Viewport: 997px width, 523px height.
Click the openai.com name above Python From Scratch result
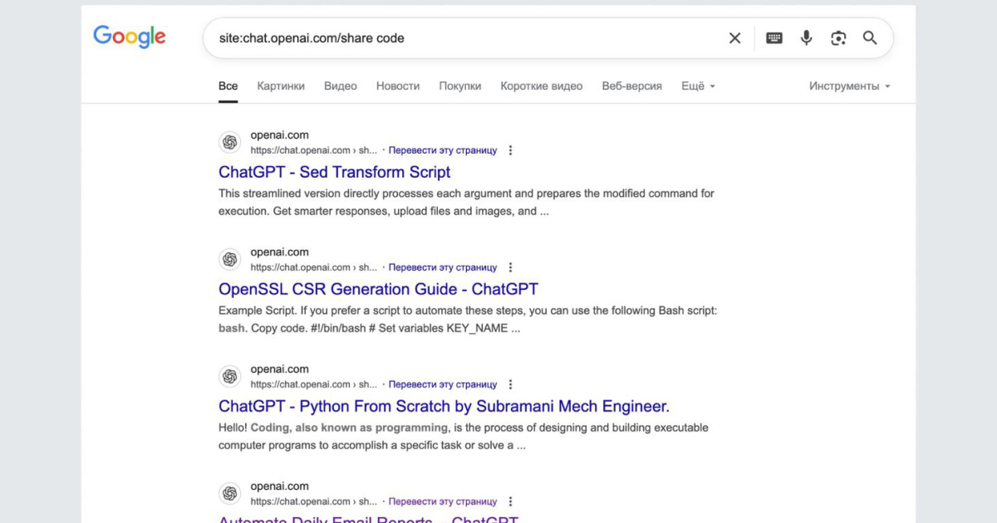(x=279, y=369)
